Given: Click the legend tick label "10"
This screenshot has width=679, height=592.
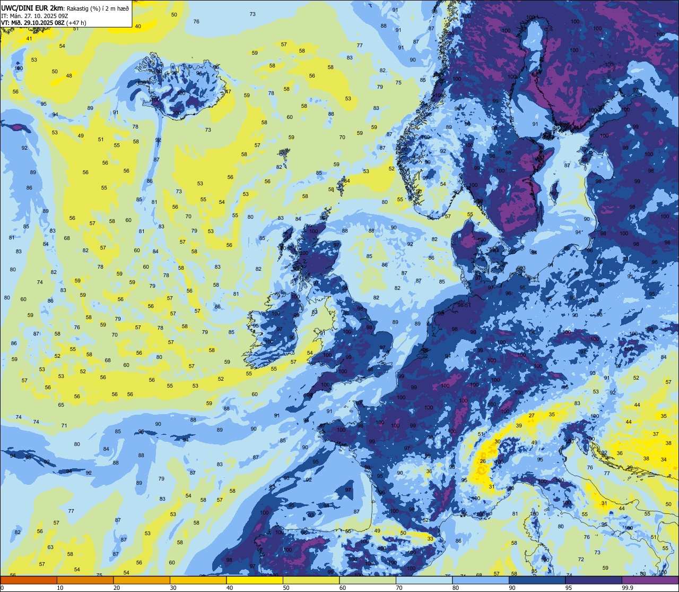Looking at the screenshot, I should click(60, 588).
